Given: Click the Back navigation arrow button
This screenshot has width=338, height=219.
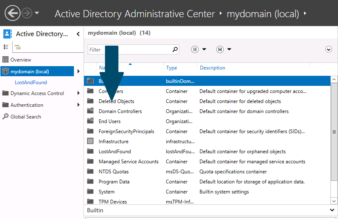Looking at the screenshot, I should tap(13, 13).
